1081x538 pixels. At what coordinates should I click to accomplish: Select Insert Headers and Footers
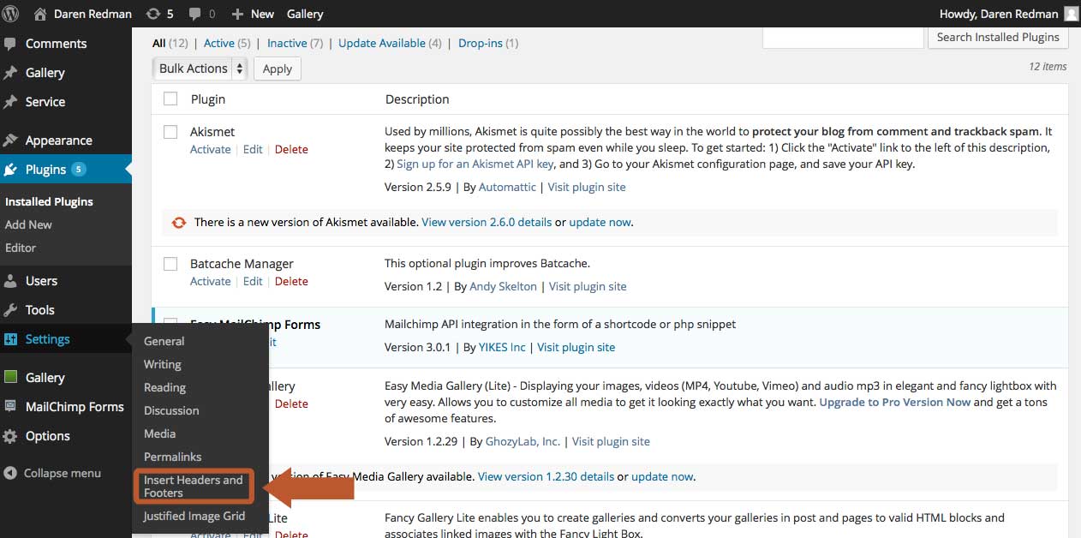point(194,486)
